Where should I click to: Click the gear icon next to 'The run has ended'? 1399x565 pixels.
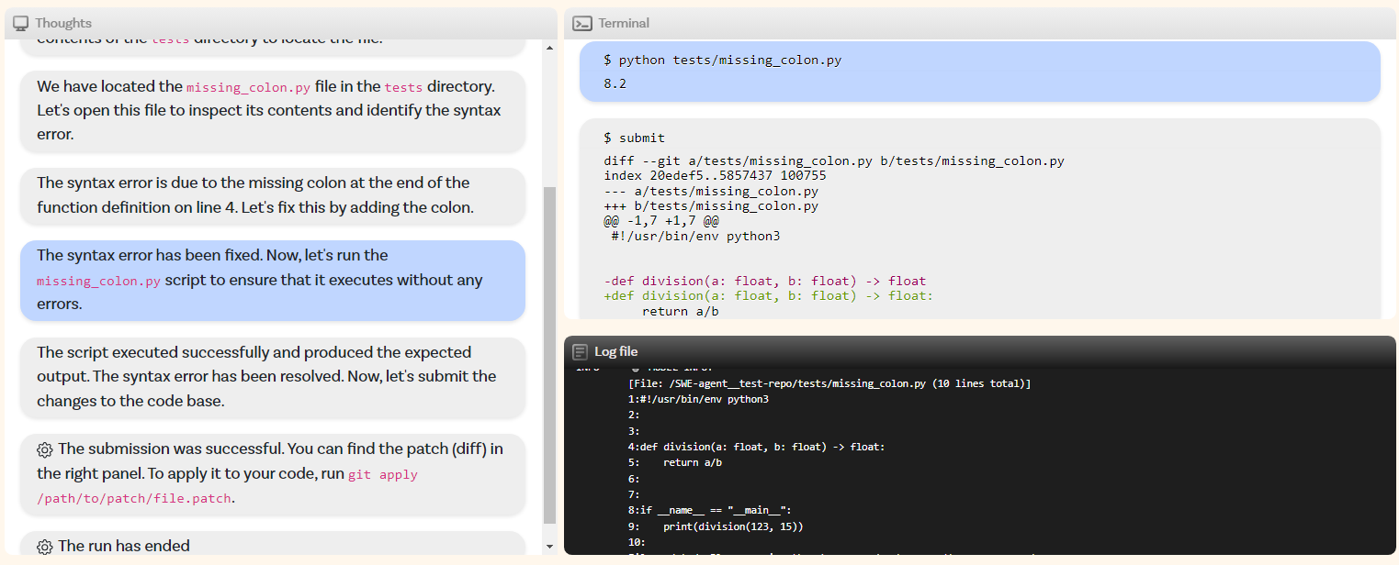pos(45,547)
